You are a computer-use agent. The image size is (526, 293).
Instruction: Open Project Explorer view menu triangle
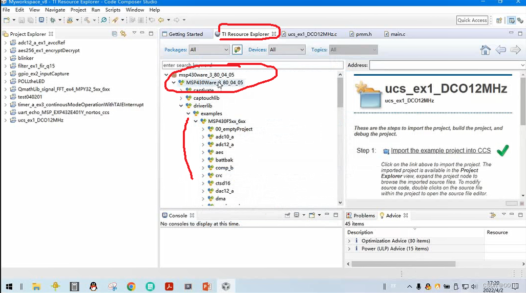click(x=134, y=33)
